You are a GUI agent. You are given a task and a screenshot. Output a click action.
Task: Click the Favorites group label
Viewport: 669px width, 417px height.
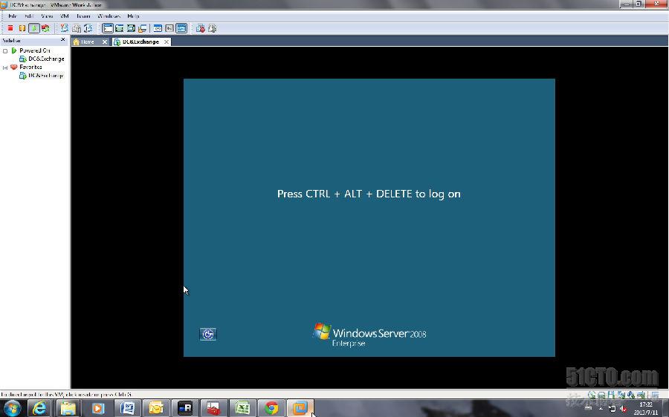(30, 67)
